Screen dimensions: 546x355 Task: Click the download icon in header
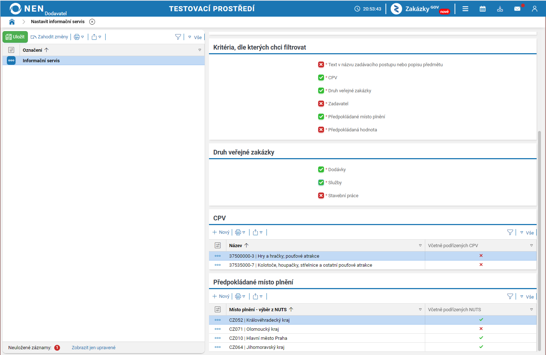tap(500, 9)
